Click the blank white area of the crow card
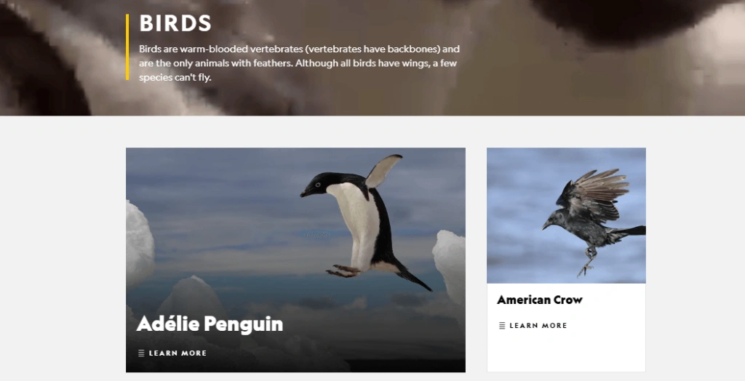The width and height of the screenshot is (745, 381). click(x=566, y=352)
